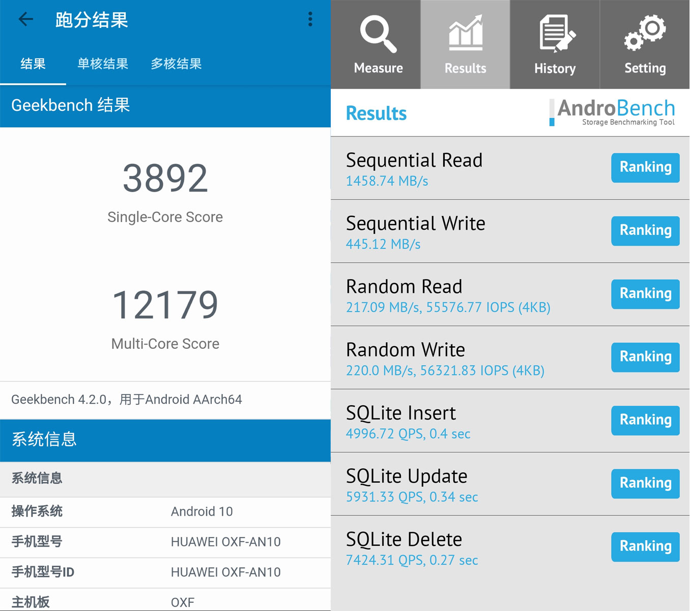Select the 56321.83 IOPS random write value
The height and width of the screenshot is (611, 690).
(x=482, y=371)
